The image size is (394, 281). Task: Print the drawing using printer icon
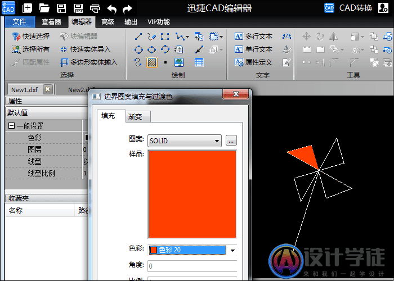click(x=95, y=8)
